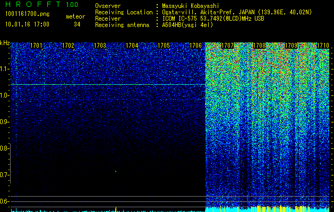The image size is (334, 212).
Task: Click the 1706 time marker
Action: click(196, 46)
